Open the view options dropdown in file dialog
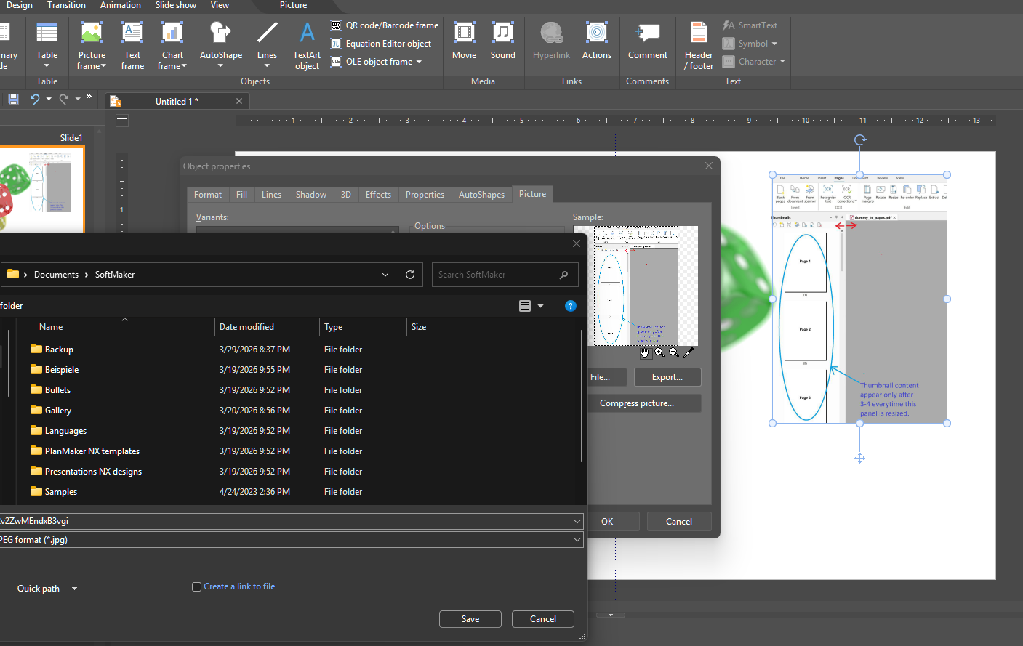This screenshot has height=646, width=1023. tap(540, 306)
